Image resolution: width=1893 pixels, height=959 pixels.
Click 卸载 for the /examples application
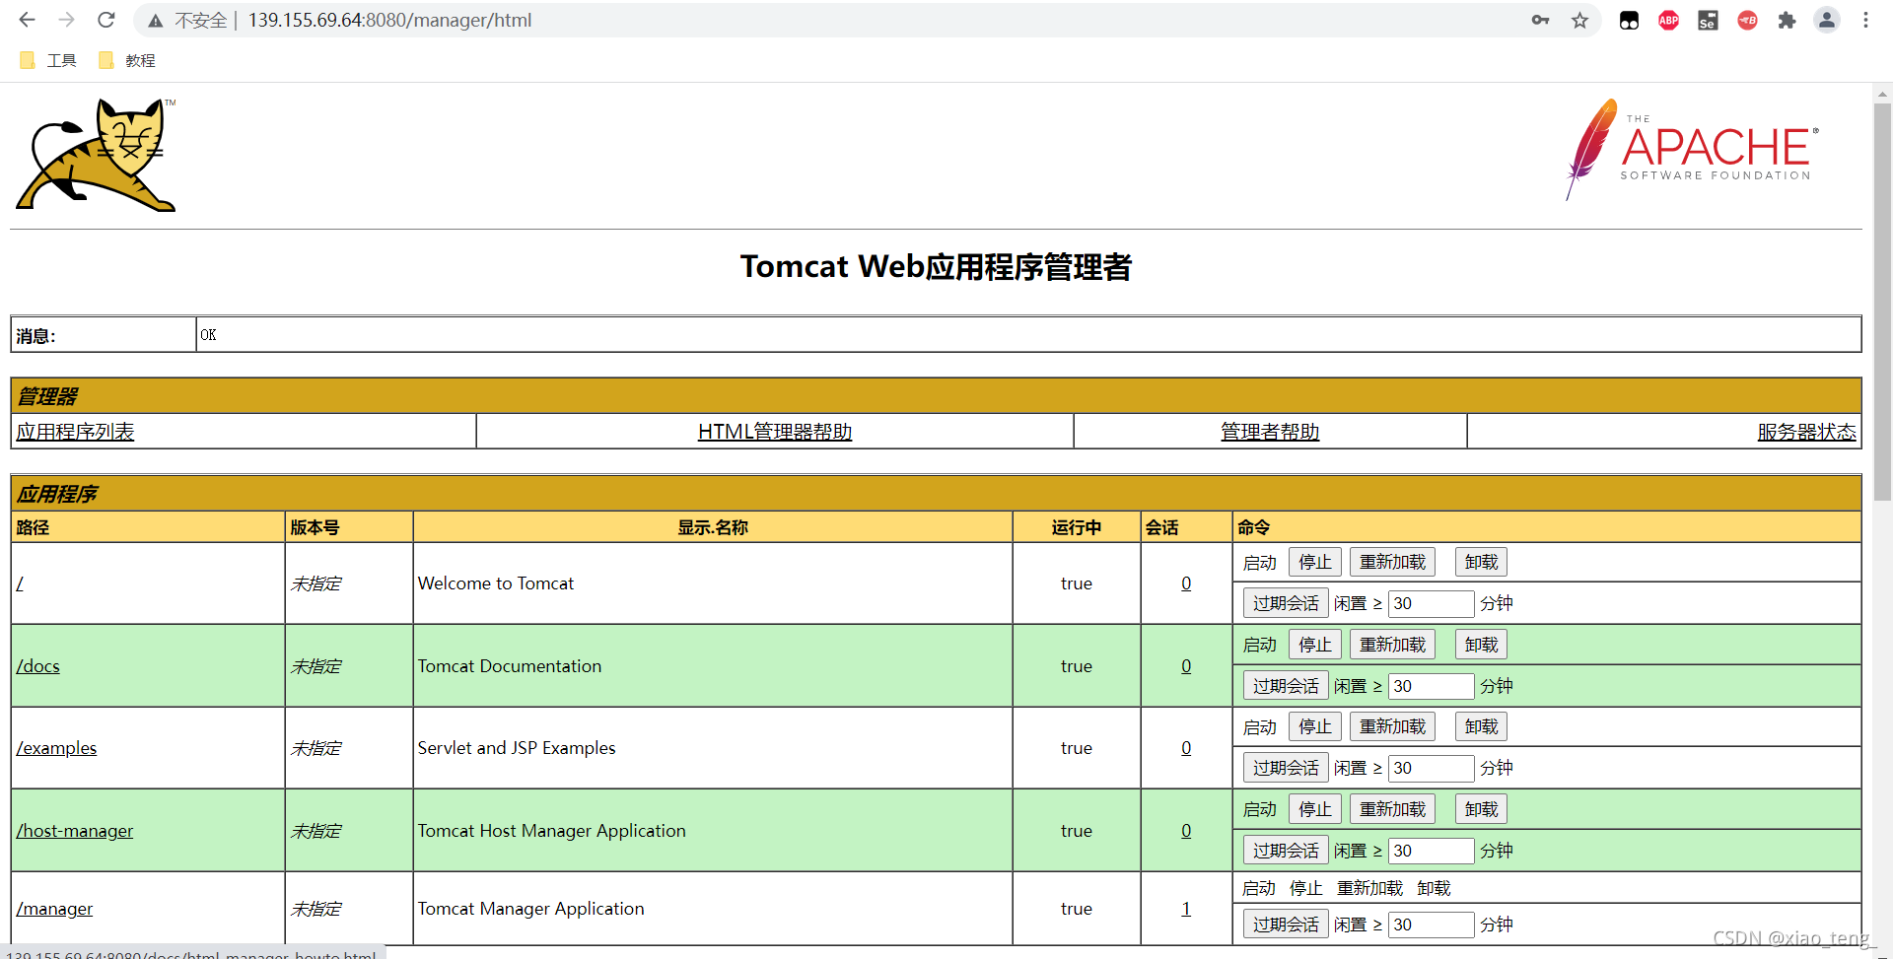point(1481,726)
